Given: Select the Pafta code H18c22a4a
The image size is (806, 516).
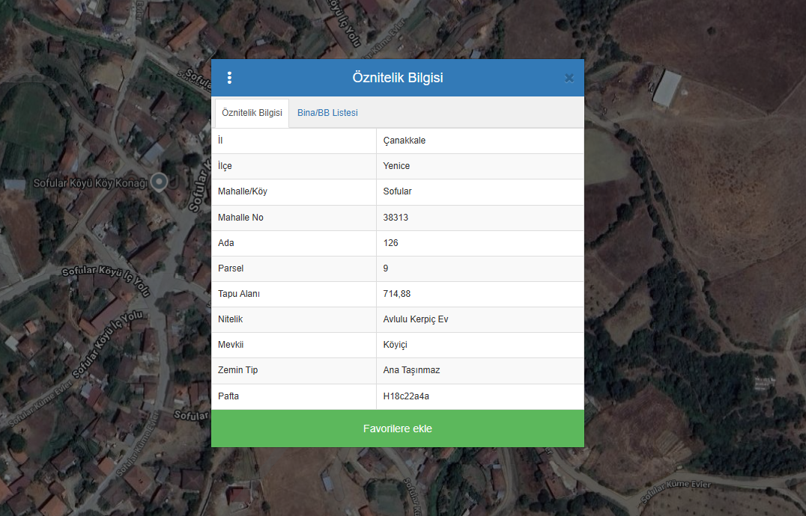Looking at the screenshot, I should tap(406, 396).
